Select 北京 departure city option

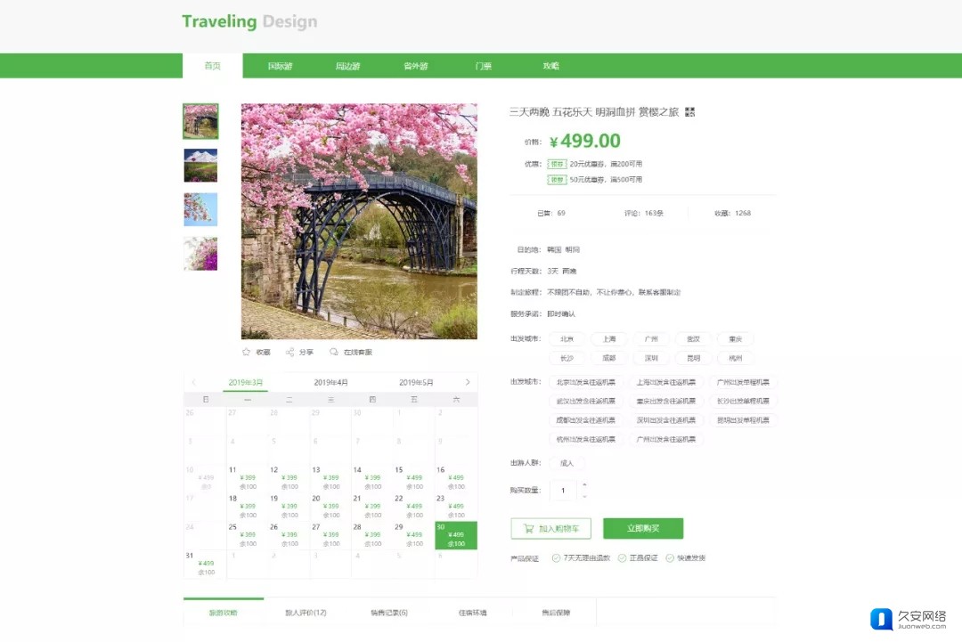tap(567, 339)
